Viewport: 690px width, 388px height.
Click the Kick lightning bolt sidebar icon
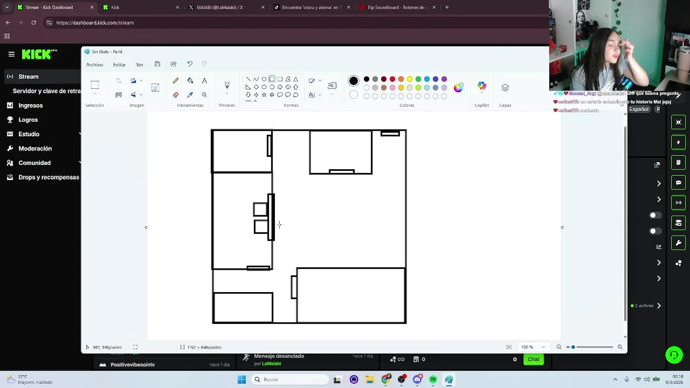pos(679,142)
